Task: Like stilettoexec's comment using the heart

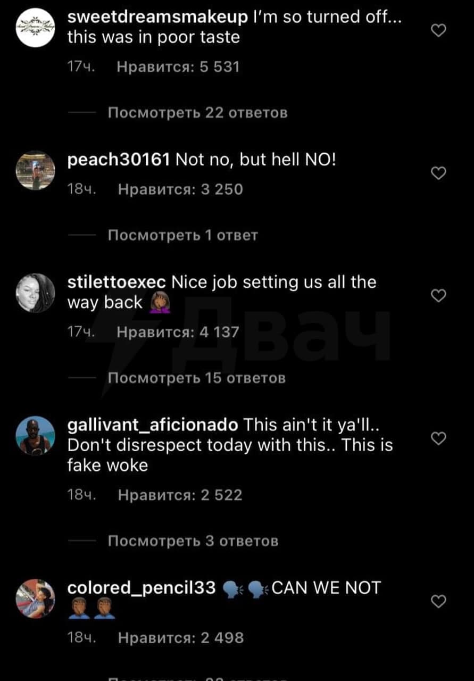Action: coord(437,296)
